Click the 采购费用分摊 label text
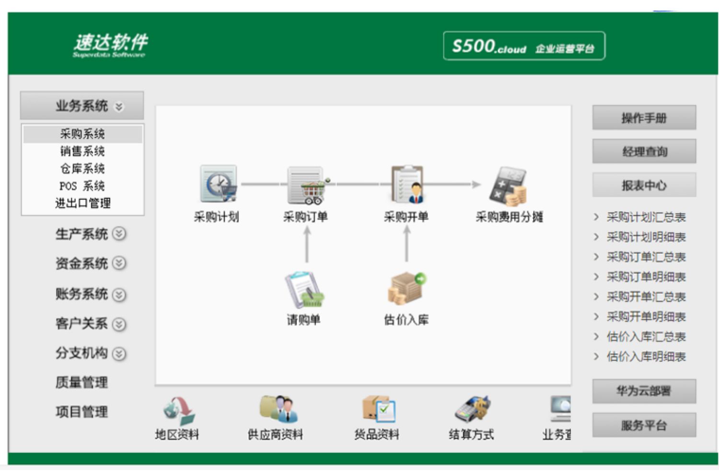 pyautogui.click(x=509, y=217)
